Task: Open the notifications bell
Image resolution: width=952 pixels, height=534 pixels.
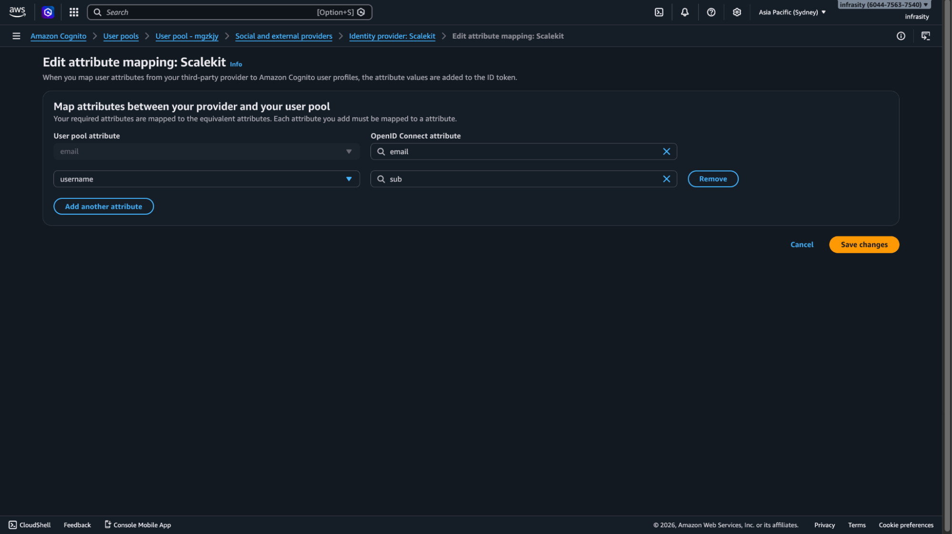Action: 684,12
